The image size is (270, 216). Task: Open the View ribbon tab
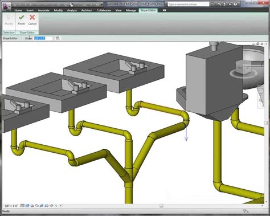pos(118,10)
